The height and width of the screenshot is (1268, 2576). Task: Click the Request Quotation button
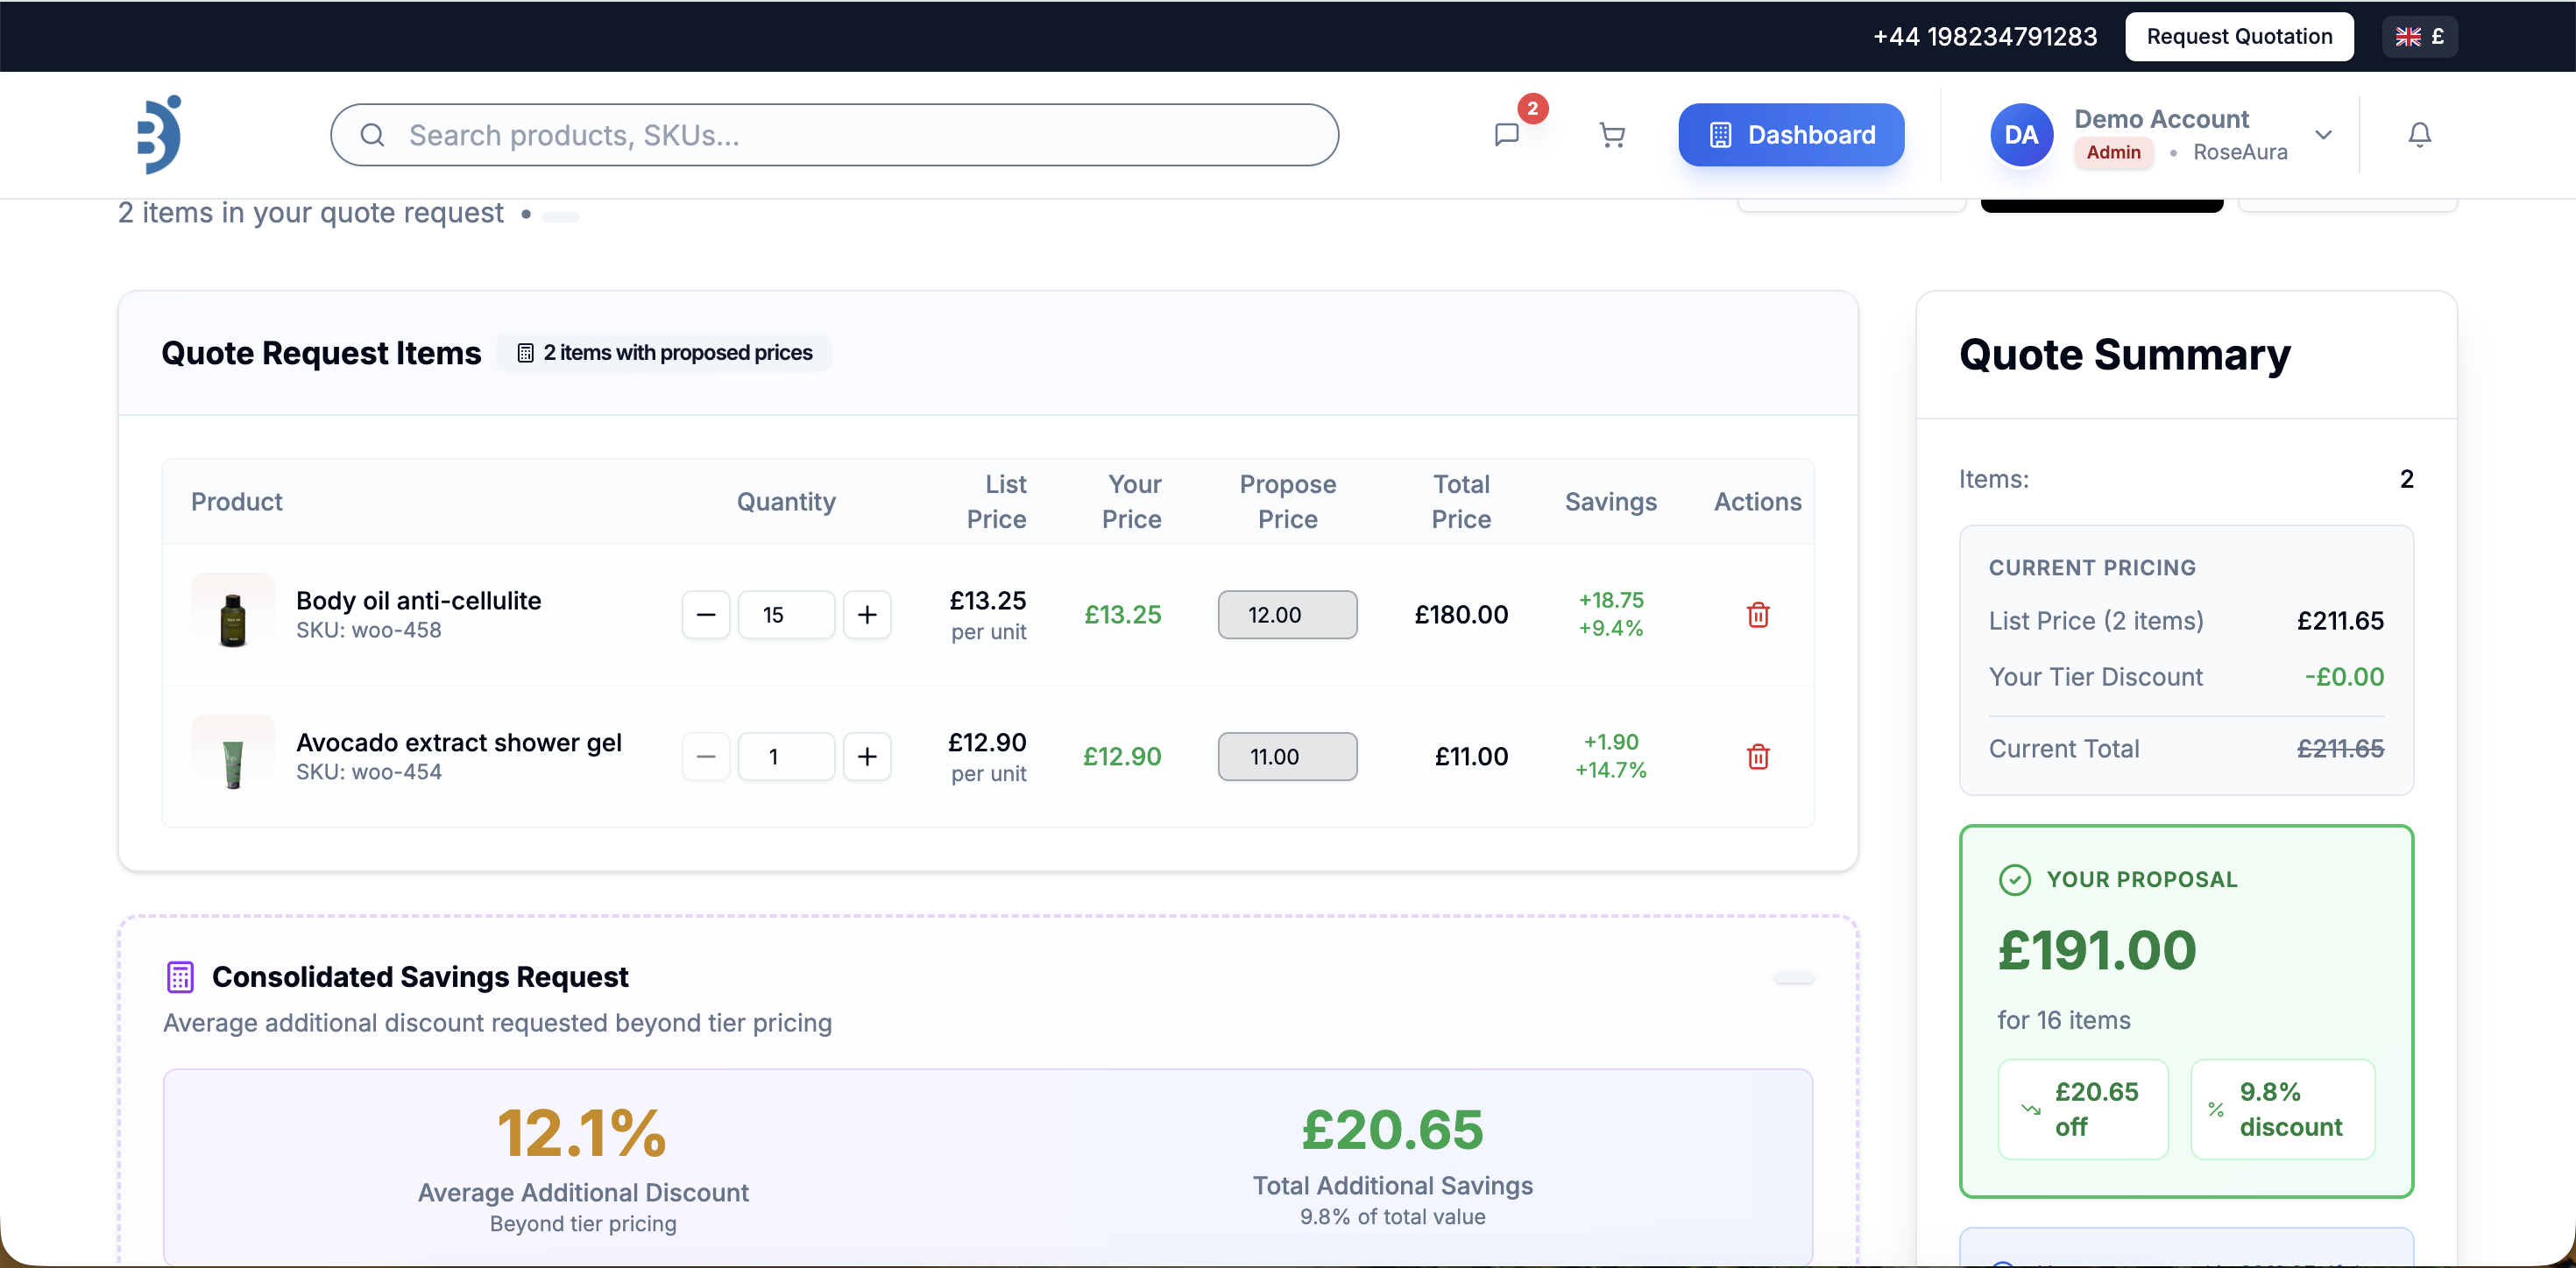(2239, 36)
